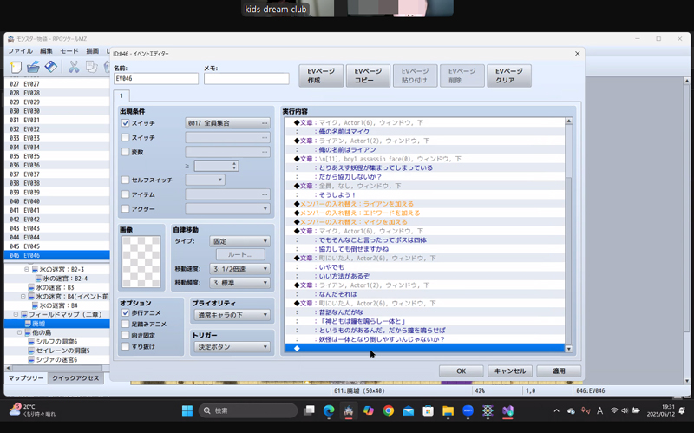Click the New Project toolbar icon
This screenshot has width=694, height=433.
[16, 67]
